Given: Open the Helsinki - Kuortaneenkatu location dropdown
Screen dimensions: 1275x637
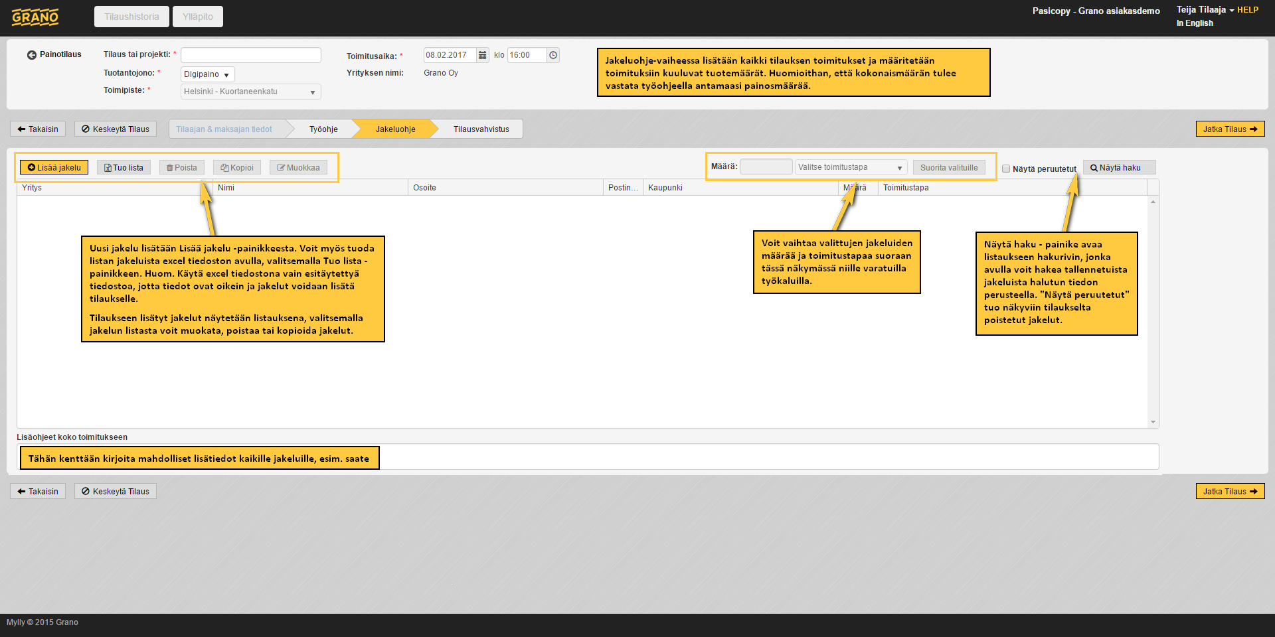Looking at the screenshot, I should coord(250,92).
